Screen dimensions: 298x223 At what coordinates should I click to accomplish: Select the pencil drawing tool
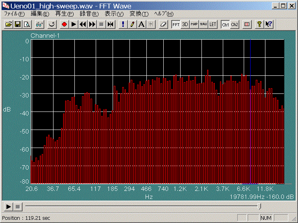[x=132, y=24]
